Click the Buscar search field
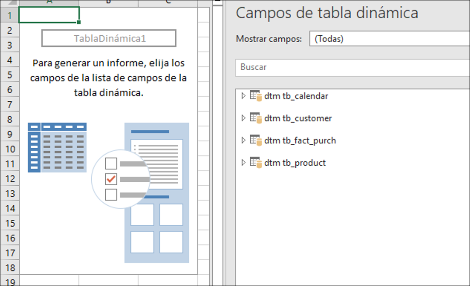This screenshot has height=286, width=470. [352, 67]
